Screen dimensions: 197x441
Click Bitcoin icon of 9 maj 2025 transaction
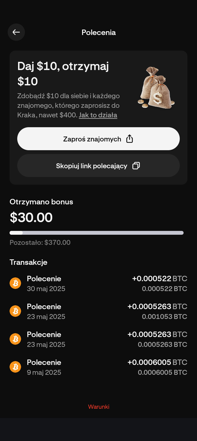click(x=16, y=367)
